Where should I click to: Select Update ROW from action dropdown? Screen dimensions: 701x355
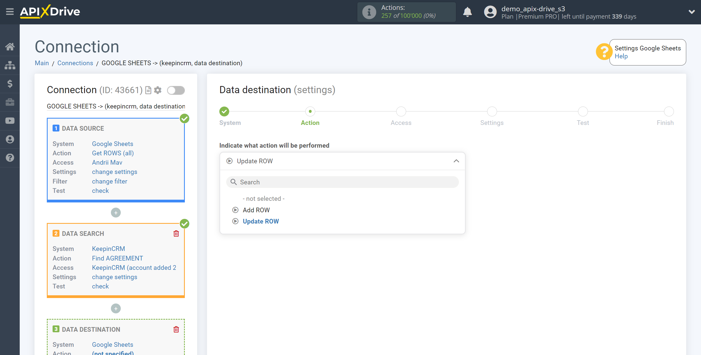point(261,221)
